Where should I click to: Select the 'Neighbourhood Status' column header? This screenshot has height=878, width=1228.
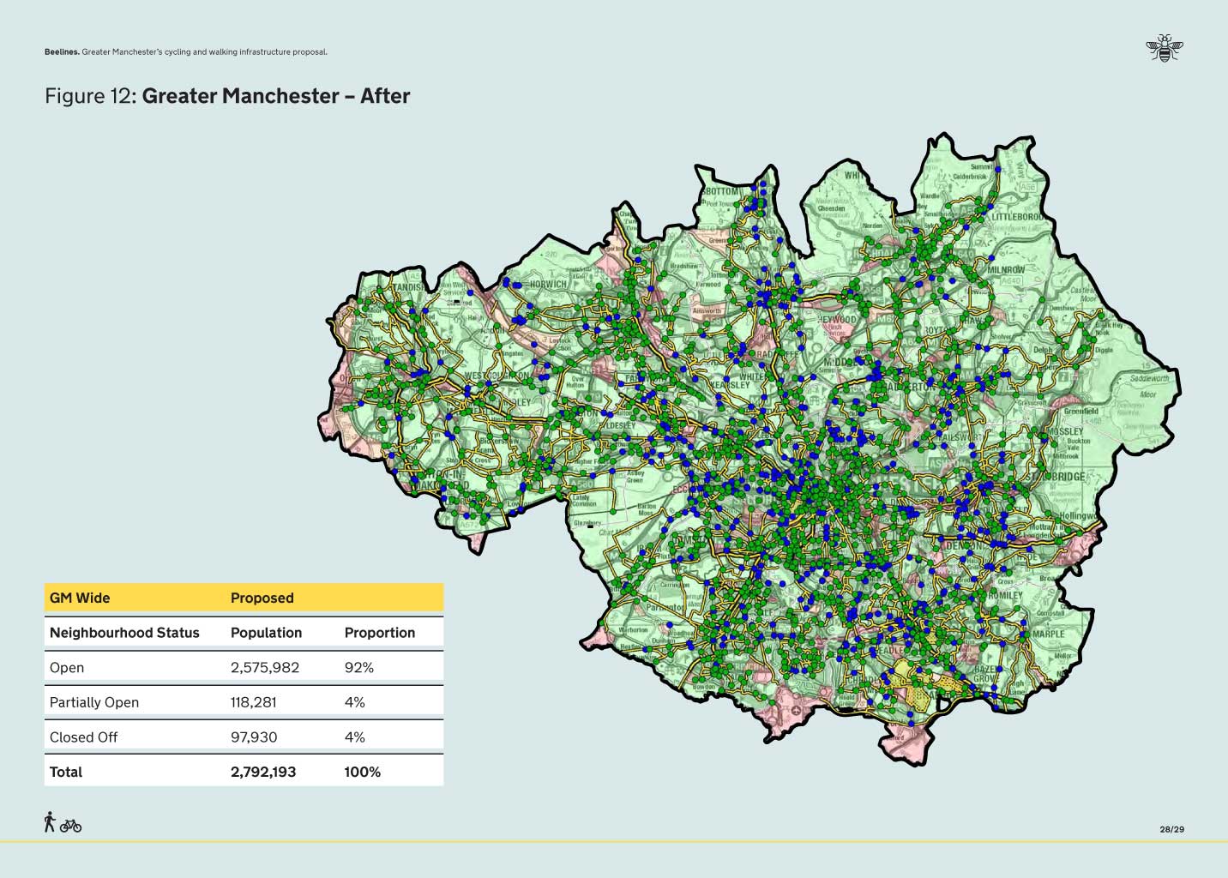pyautogui.click(x=124, y=633)
